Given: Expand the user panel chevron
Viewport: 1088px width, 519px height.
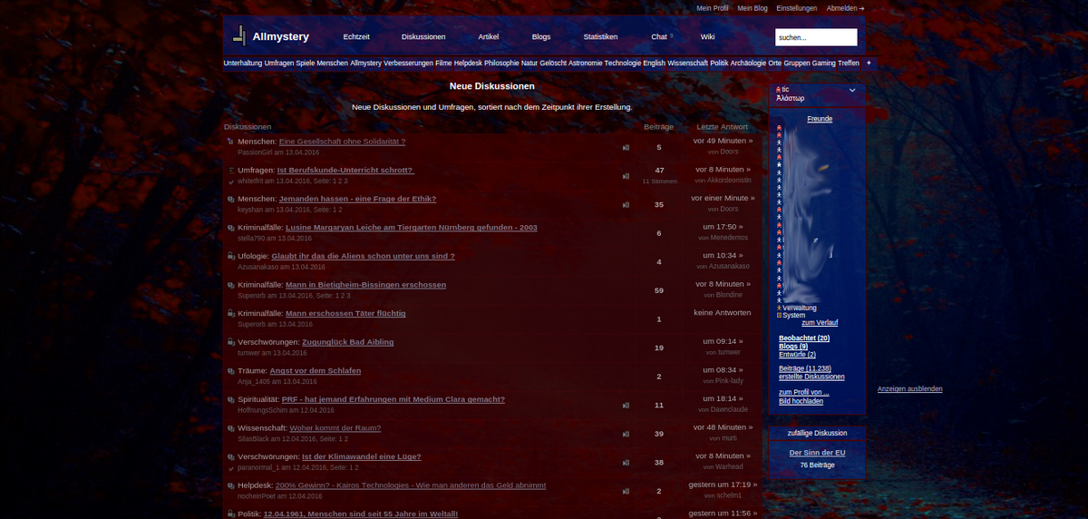Looking at the screenshot, I should [852, 90].
